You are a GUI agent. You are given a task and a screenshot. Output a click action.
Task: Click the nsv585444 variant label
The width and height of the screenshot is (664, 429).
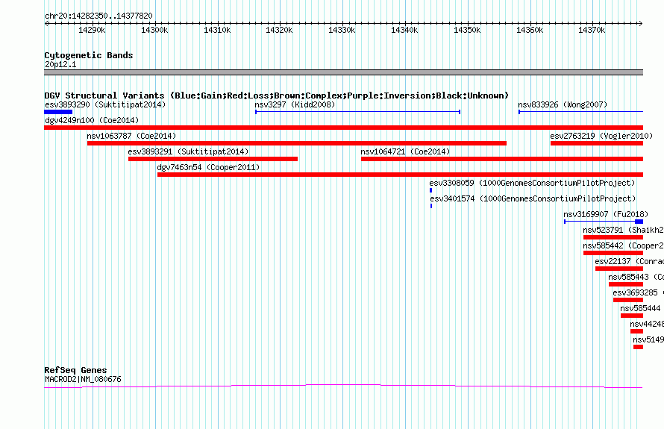(x=640, y=308)
